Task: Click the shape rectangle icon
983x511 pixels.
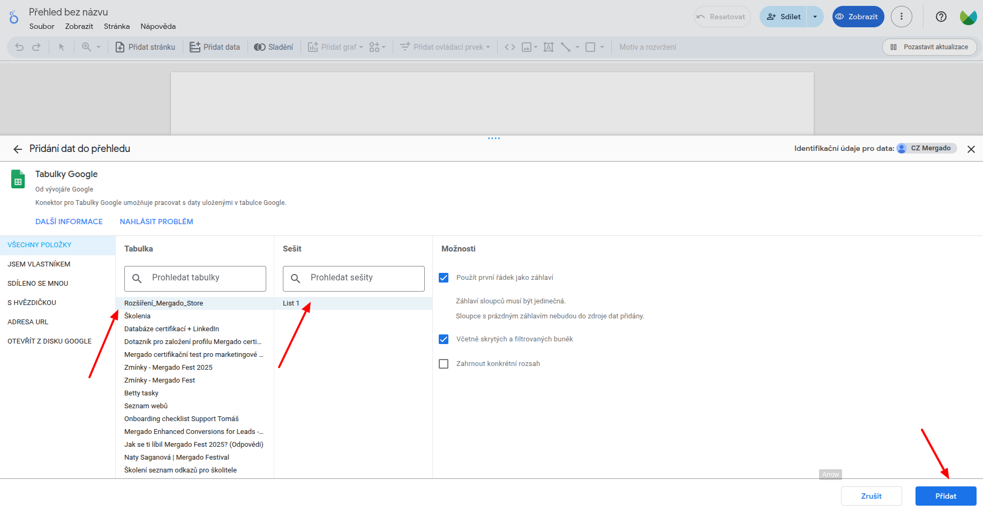Action: coord(590,47)
